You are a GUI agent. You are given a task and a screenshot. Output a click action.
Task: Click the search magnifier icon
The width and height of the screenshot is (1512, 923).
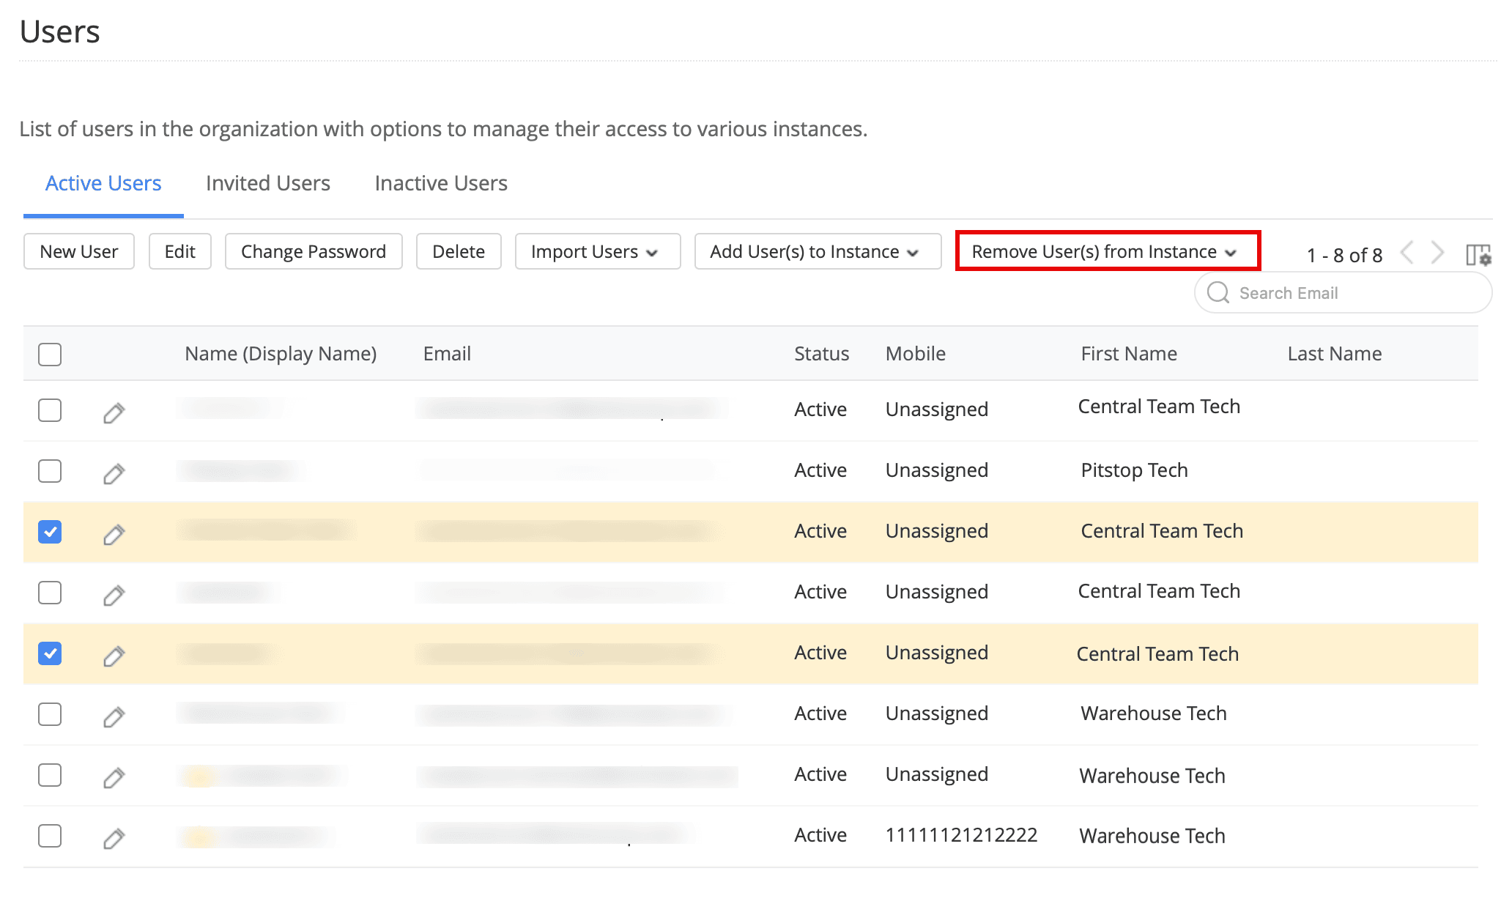[x=1218, y=292]
